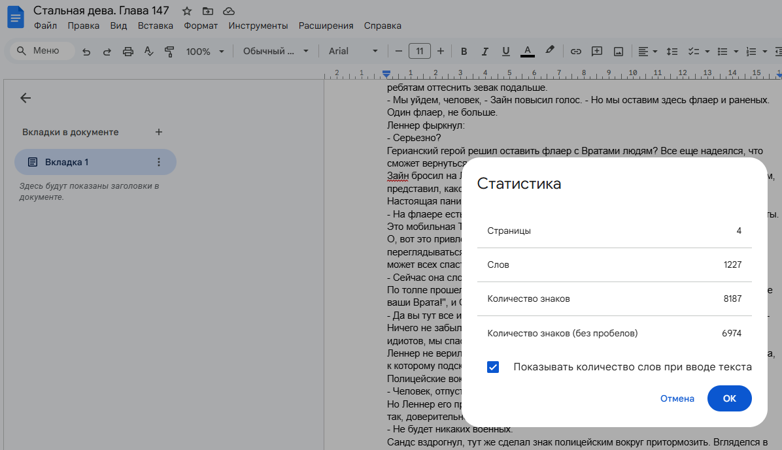The height and width of the screenshot is (450, 782).
Task: Open the Arial font dropdown
Action: (x=353, y=52)
